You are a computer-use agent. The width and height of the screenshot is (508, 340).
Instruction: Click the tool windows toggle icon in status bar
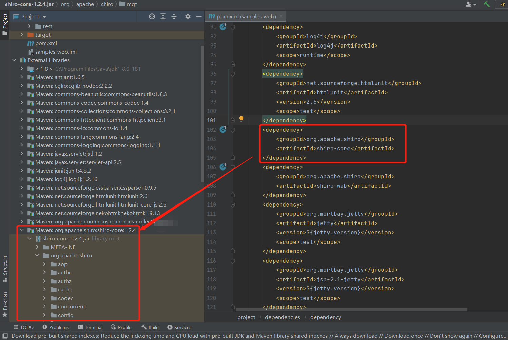point(5,336)
